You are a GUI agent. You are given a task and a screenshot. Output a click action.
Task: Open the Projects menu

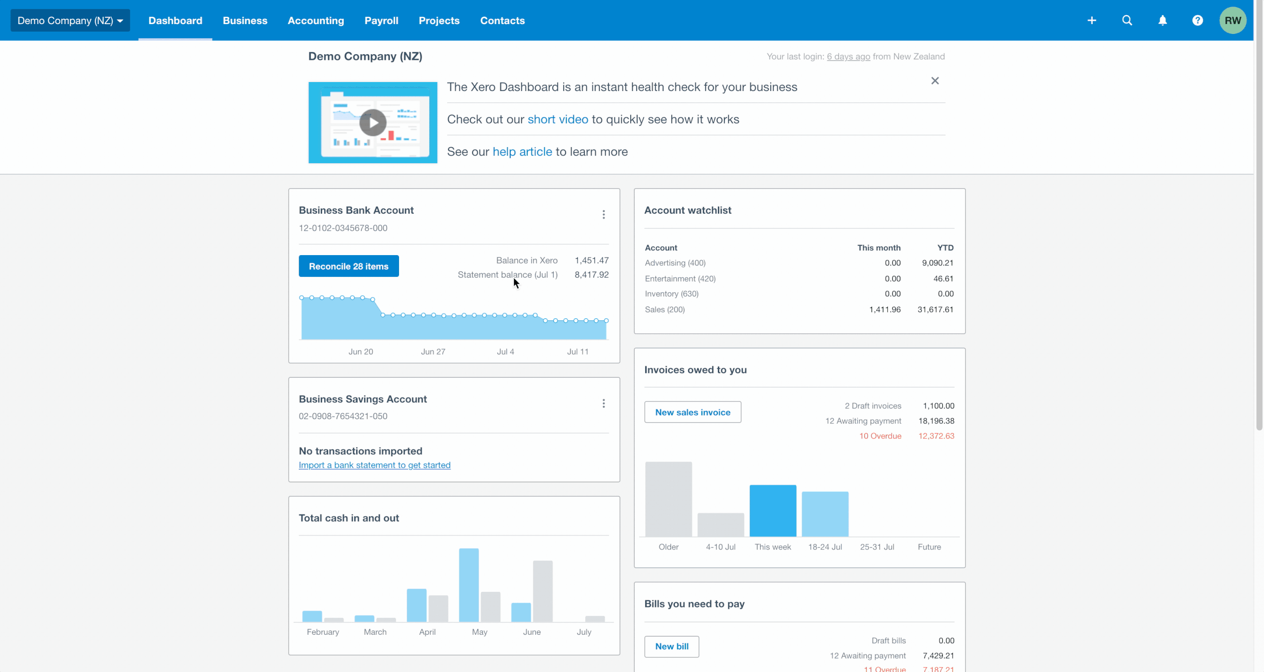[x=439, y=20]
